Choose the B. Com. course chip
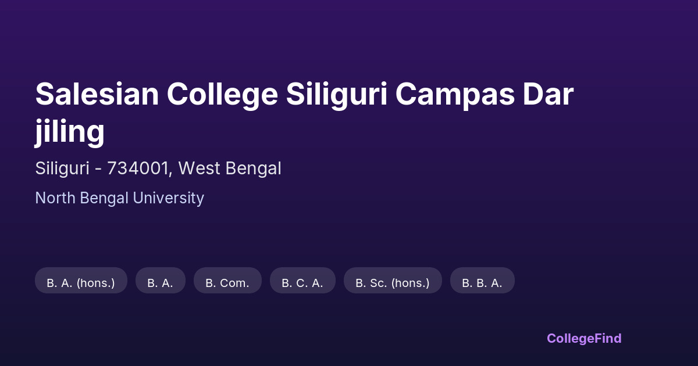698x366 pixels. click(227, 283)
